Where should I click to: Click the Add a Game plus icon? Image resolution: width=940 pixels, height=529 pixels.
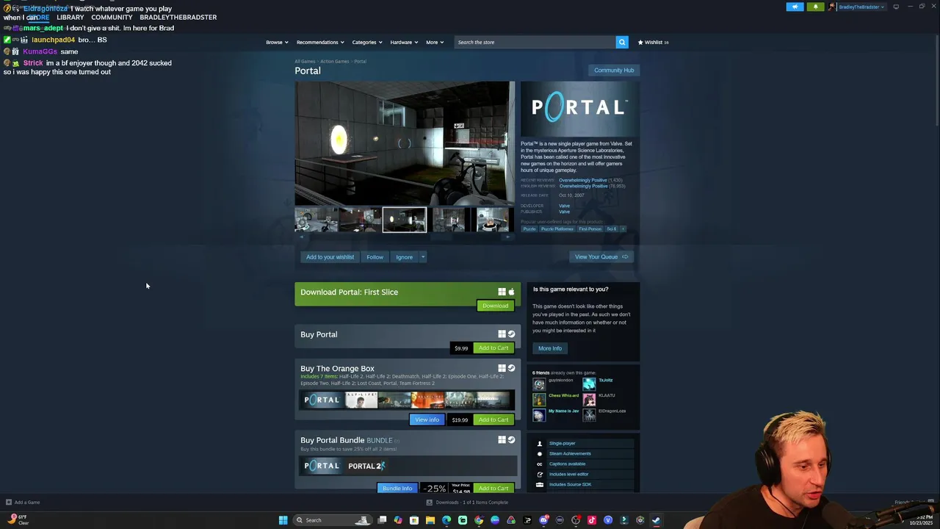pos(9,503)
